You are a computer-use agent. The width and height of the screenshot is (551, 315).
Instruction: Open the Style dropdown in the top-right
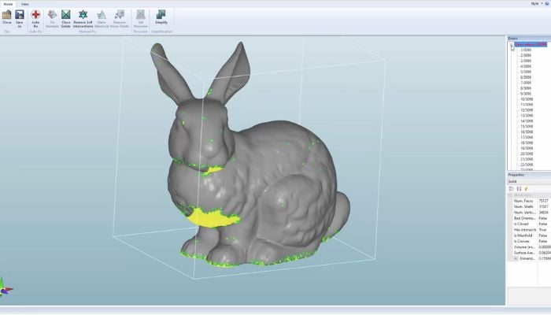point(536,3)
